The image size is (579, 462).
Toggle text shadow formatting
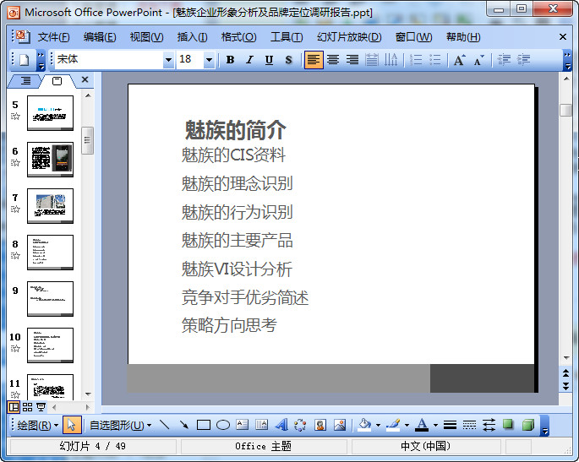click(289, 59)
